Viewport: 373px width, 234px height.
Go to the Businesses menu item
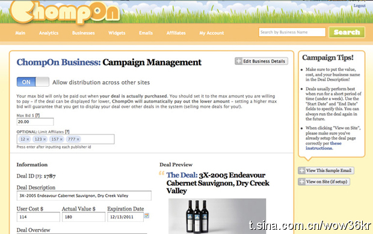pos(84,33)
